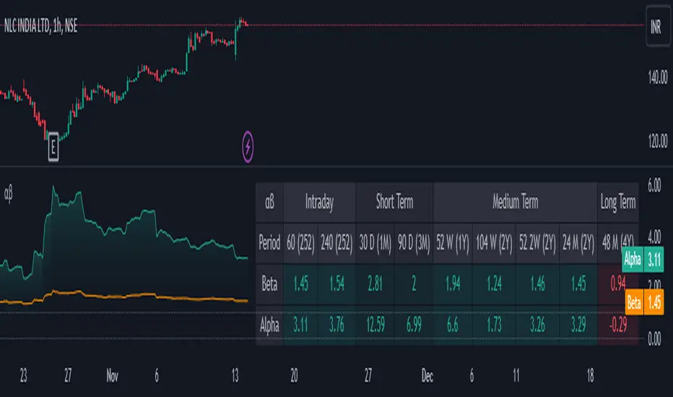Click the Intraday table header
673x397 pixels.
click(x=319, y=203)
